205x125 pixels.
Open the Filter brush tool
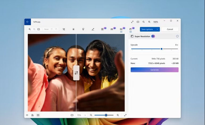83,29
